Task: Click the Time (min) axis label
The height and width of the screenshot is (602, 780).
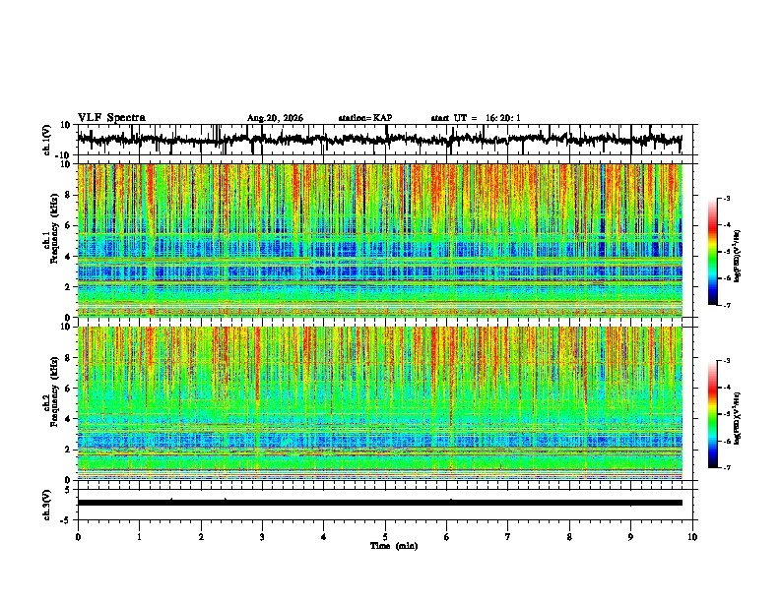Action: pos(394,546)
